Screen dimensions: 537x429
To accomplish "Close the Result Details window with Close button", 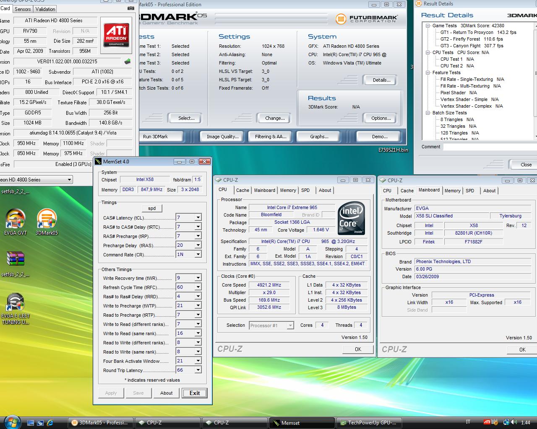I will tap(523, 165).
